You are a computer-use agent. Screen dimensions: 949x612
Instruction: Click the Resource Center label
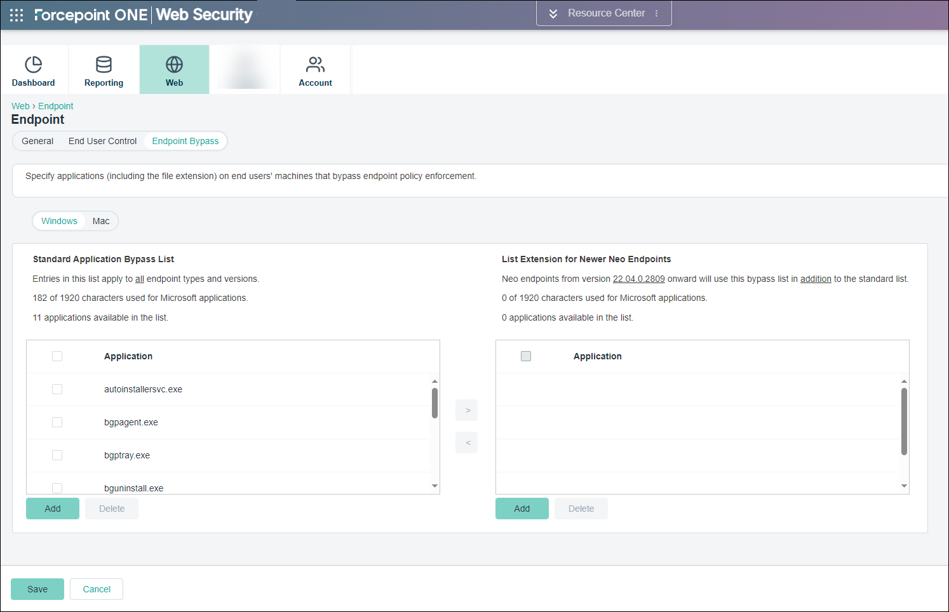click(606, 13)
